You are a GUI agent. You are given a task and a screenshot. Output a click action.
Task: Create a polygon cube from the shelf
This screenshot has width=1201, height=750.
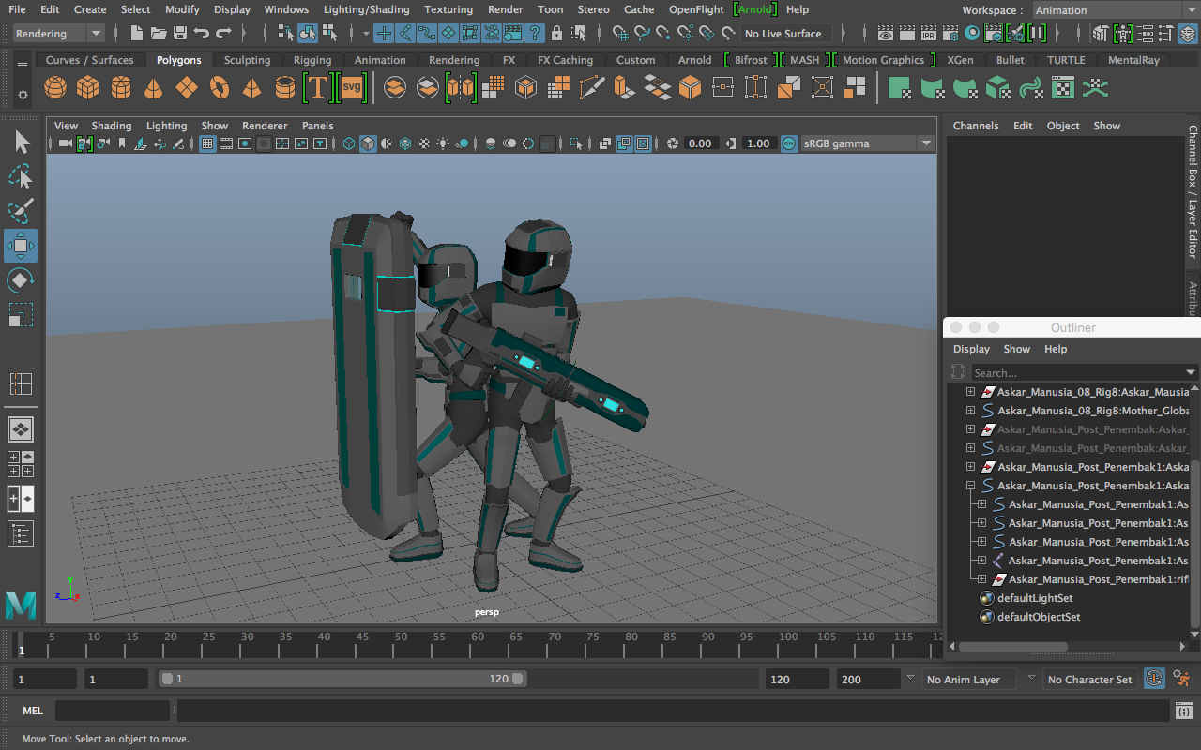[88, 88]
